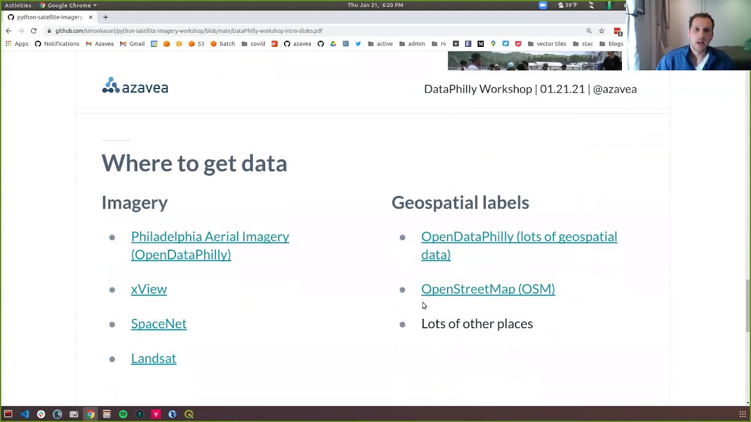Open the Gmail bookmark
This screenshot has width=751, height=422.
(x=133, y=43)
